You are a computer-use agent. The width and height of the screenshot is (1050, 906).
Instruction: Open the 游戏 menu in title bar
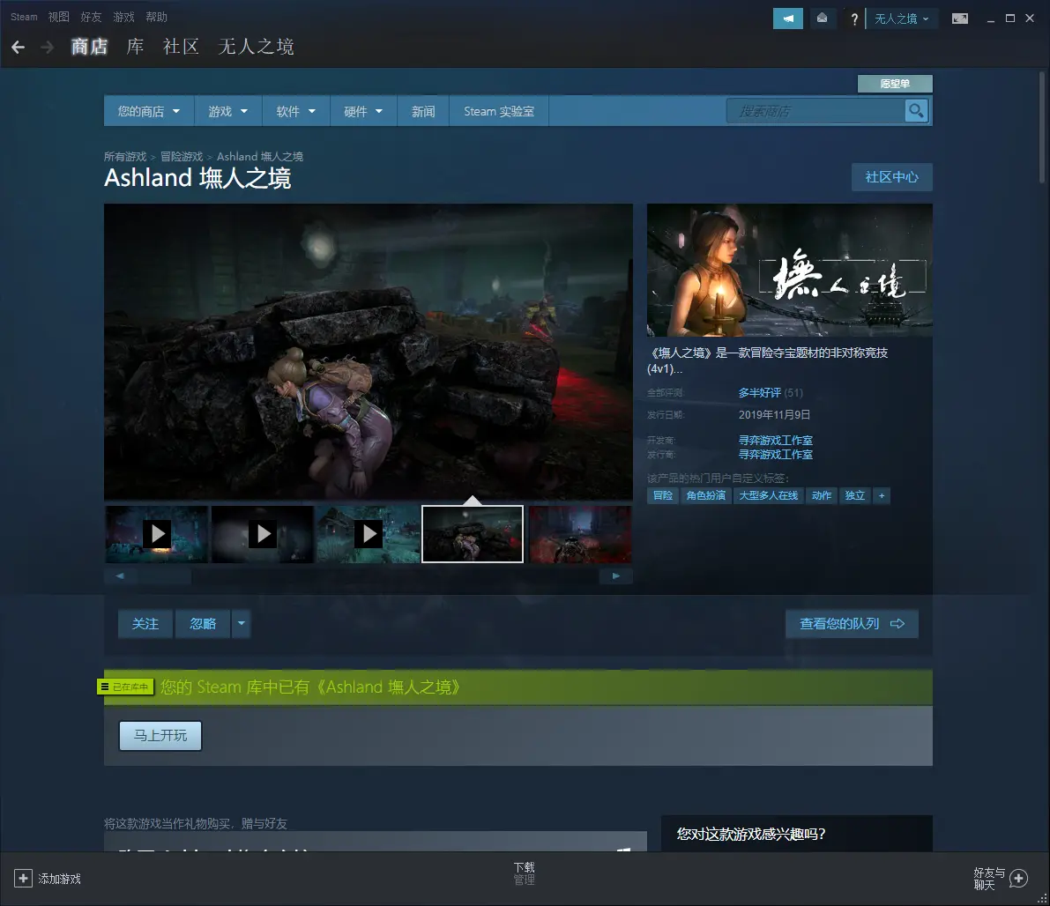124,17
